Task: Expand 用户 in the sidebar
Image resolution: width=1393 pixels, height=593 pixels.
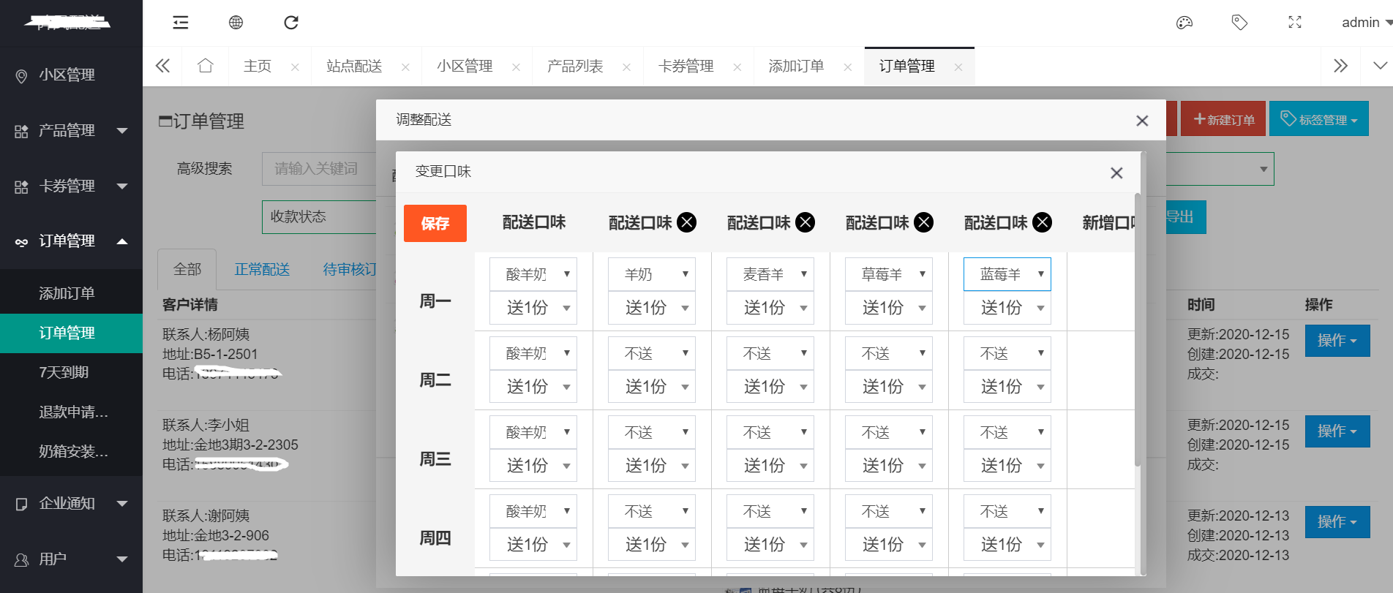Action: click(71, 559)
